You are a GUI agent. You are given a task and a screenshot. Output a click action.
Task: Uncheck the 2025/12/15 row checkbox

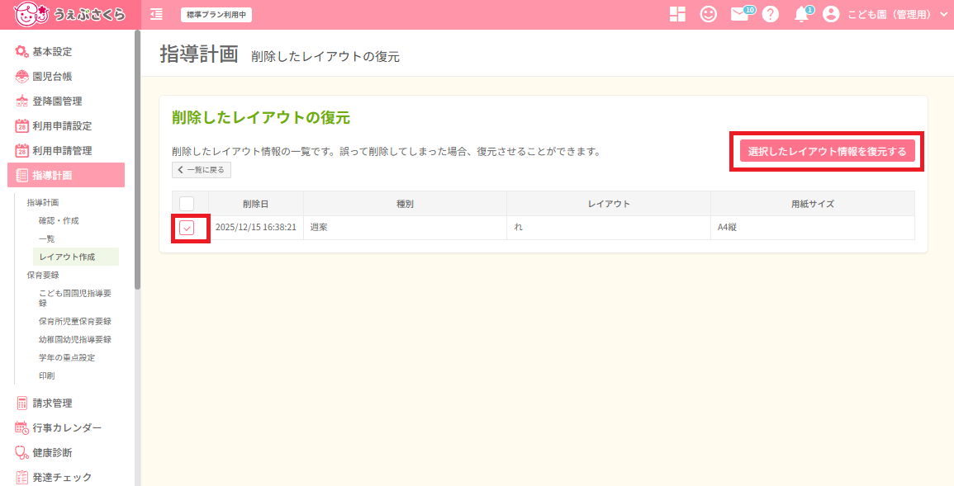tap(187, 228)
